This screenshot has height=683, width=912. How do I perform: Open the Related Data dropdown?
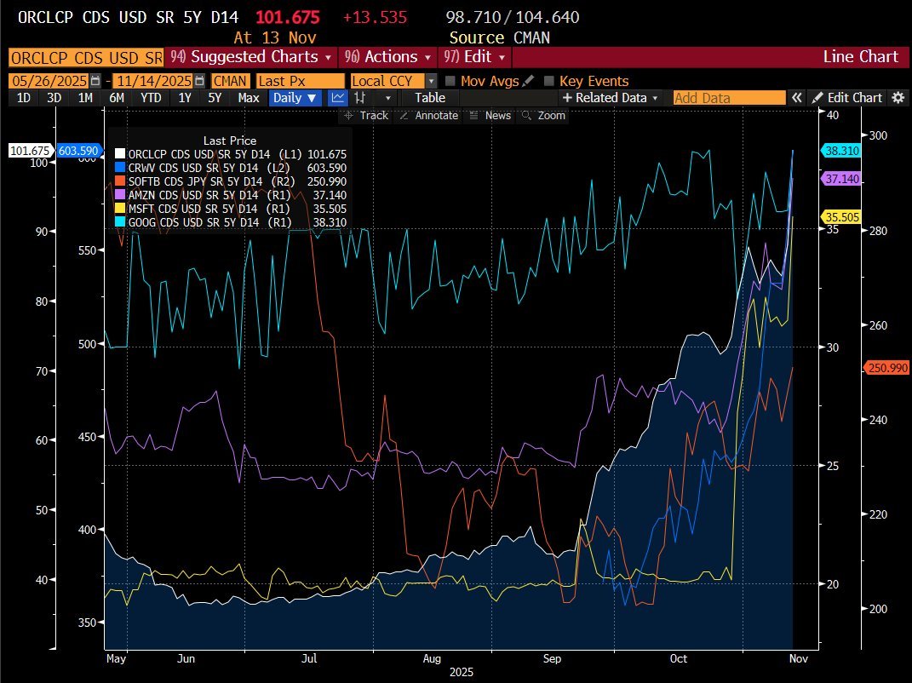610,98
